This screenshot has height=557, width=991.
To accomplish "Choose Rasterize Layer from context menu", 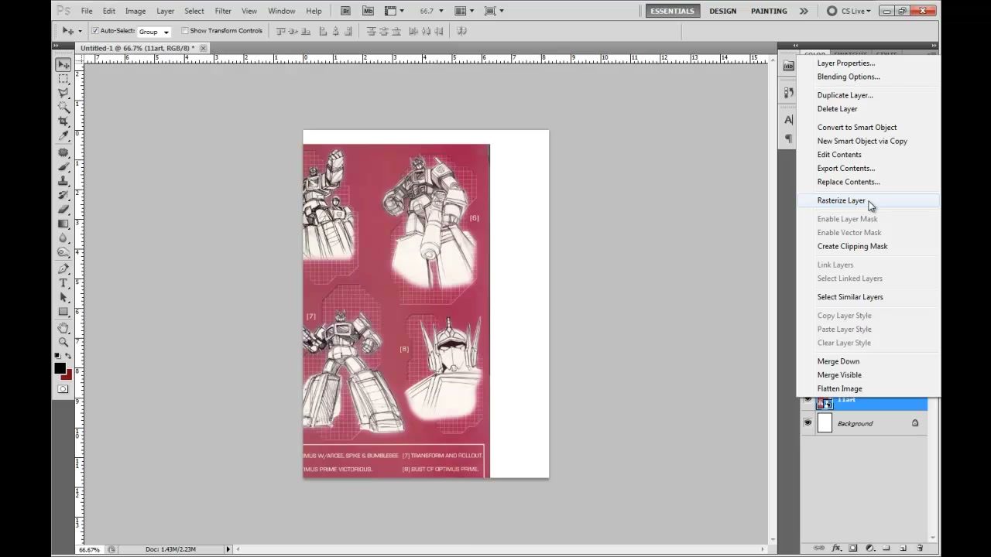I will [x=841, y=200].
